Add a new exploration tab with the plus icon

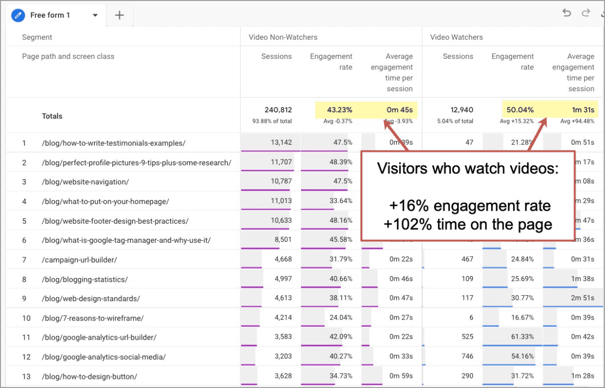point(119,15)
